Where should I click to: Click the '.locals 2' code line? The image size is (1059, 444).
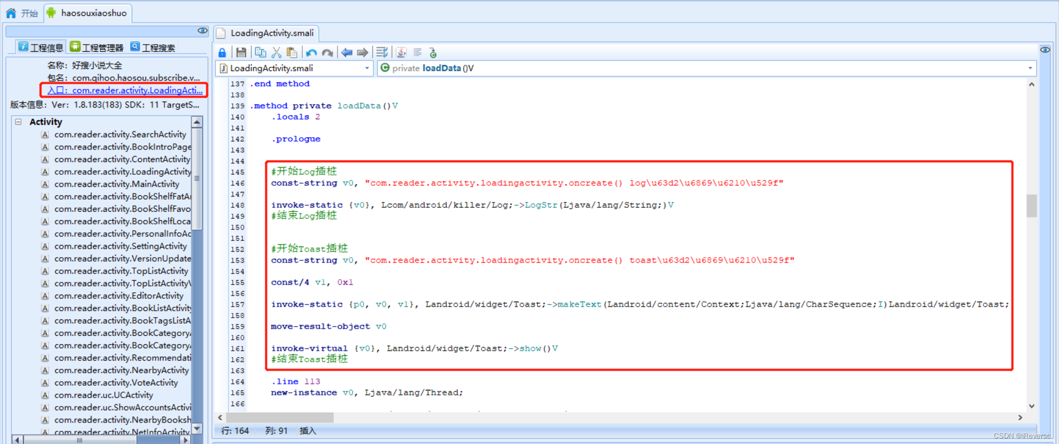[296, 117]
